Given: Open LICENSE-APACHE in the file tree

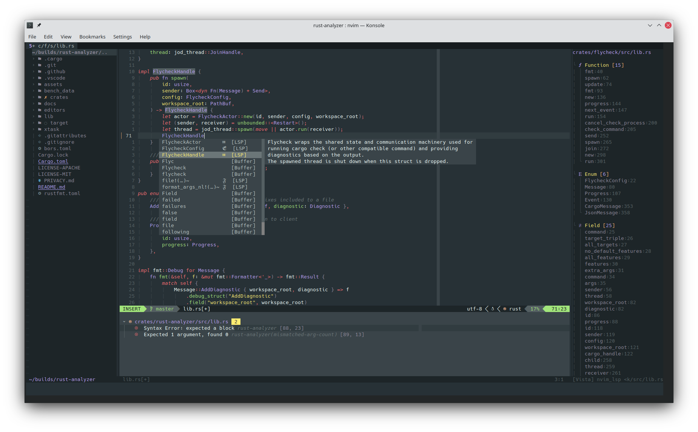Looking at the screenshot, I should (59, 168).
